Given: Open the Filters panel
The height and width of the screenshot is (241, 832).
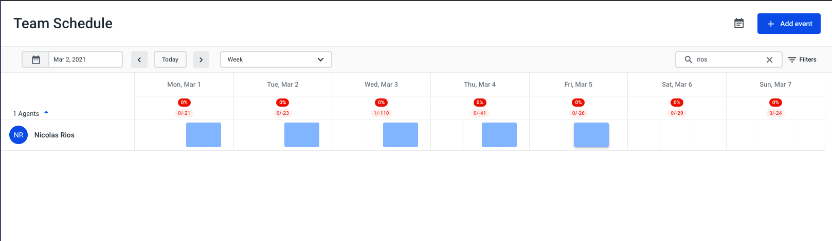Looking at the screenshot, I should 802,59.
